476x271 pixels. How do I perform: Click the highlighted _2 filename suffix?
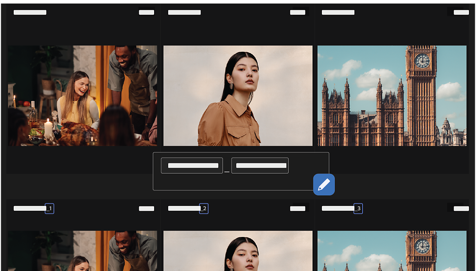[x=204, y=209]
